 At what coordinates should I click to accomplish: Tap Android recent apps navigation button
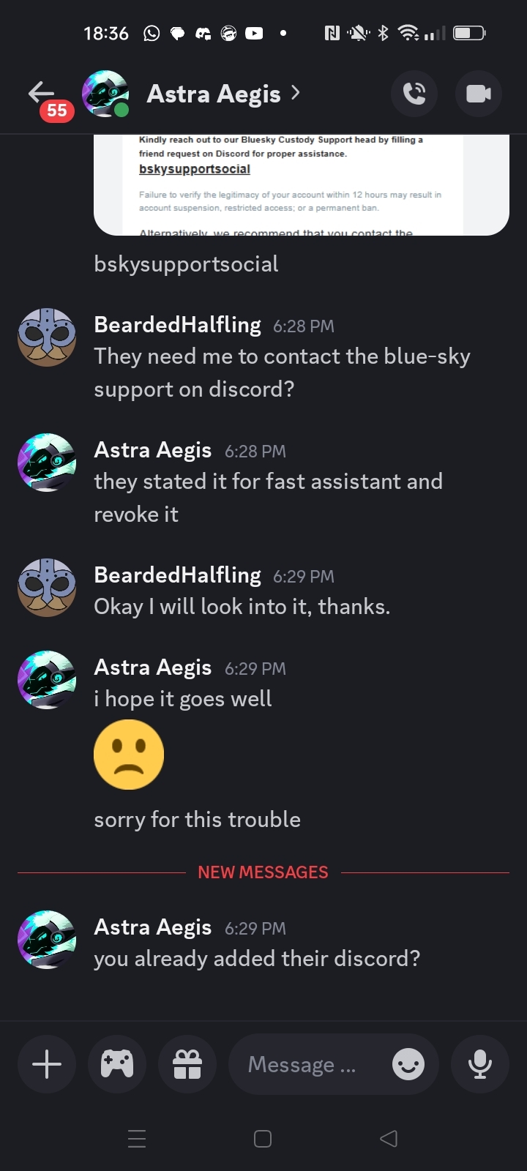[x=137, y=1139]
